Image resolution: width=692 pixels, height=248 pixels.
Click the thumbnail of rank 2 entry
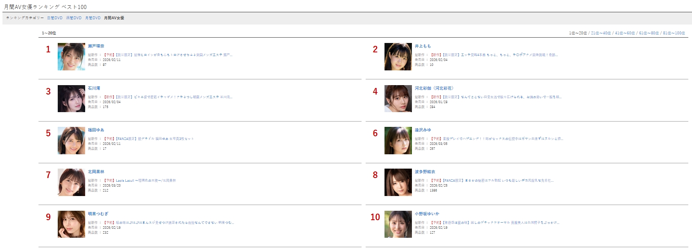(398, 56)
